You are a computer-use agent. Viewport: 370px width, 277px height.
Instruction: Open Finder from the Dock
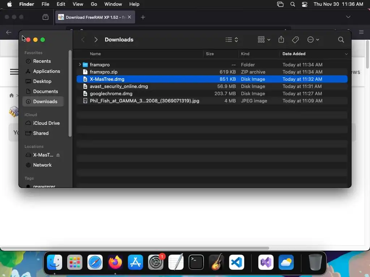tap(55, 262)
